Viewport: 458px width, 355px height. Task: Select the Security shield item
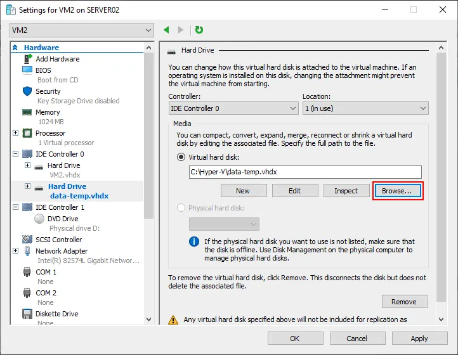point(48,91)
